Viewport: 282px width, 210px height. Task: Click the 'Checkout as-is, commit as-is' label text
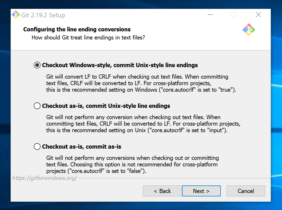(x=82, y=147)
